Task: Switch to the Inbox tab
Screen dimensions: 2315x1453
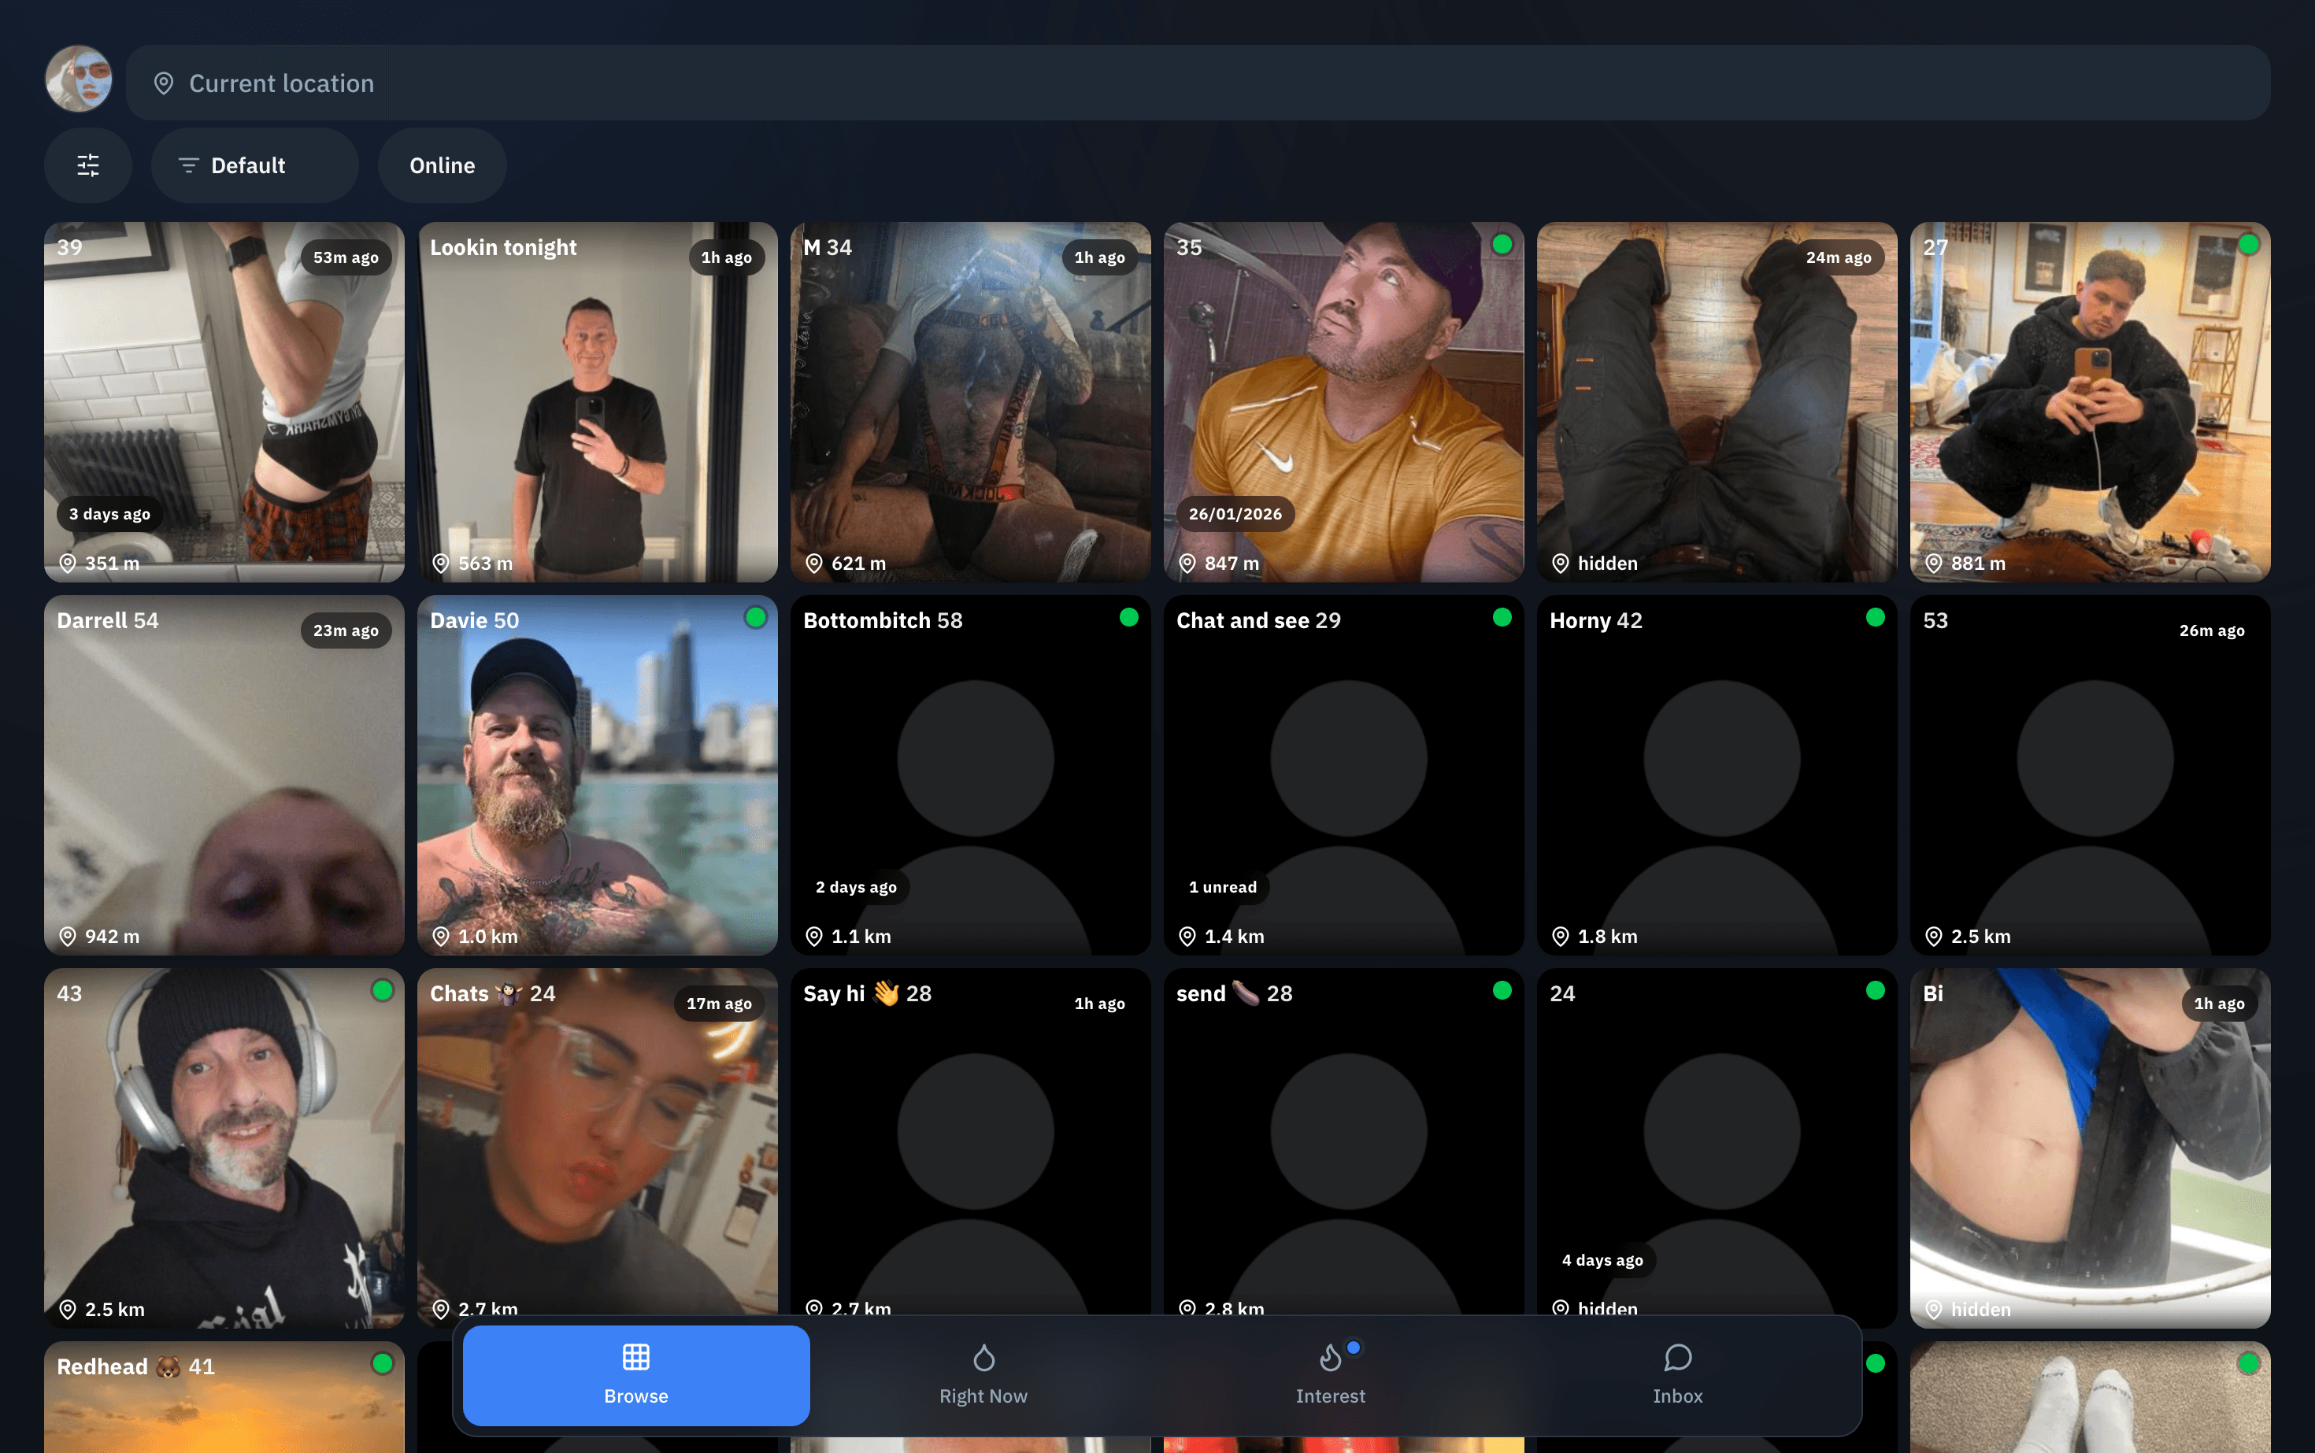Action: [1678, 1375]
